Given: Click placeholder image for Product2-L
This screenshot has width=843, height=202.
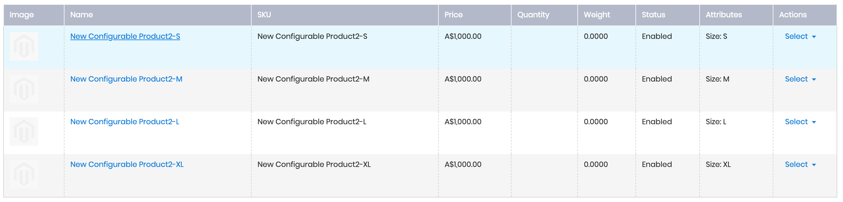Looking at the screenshot, I should [24, 132].
